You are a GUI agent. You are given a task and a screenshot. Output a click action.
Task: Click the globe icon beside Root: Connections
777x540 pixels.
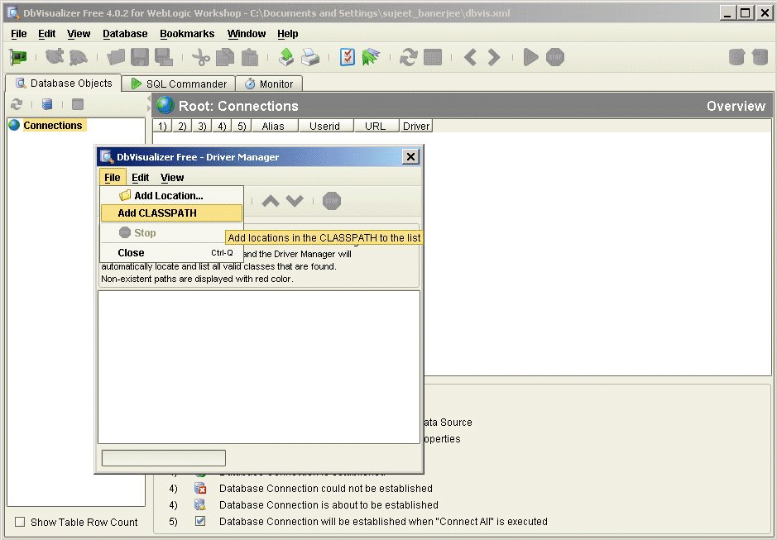point(165,106)
